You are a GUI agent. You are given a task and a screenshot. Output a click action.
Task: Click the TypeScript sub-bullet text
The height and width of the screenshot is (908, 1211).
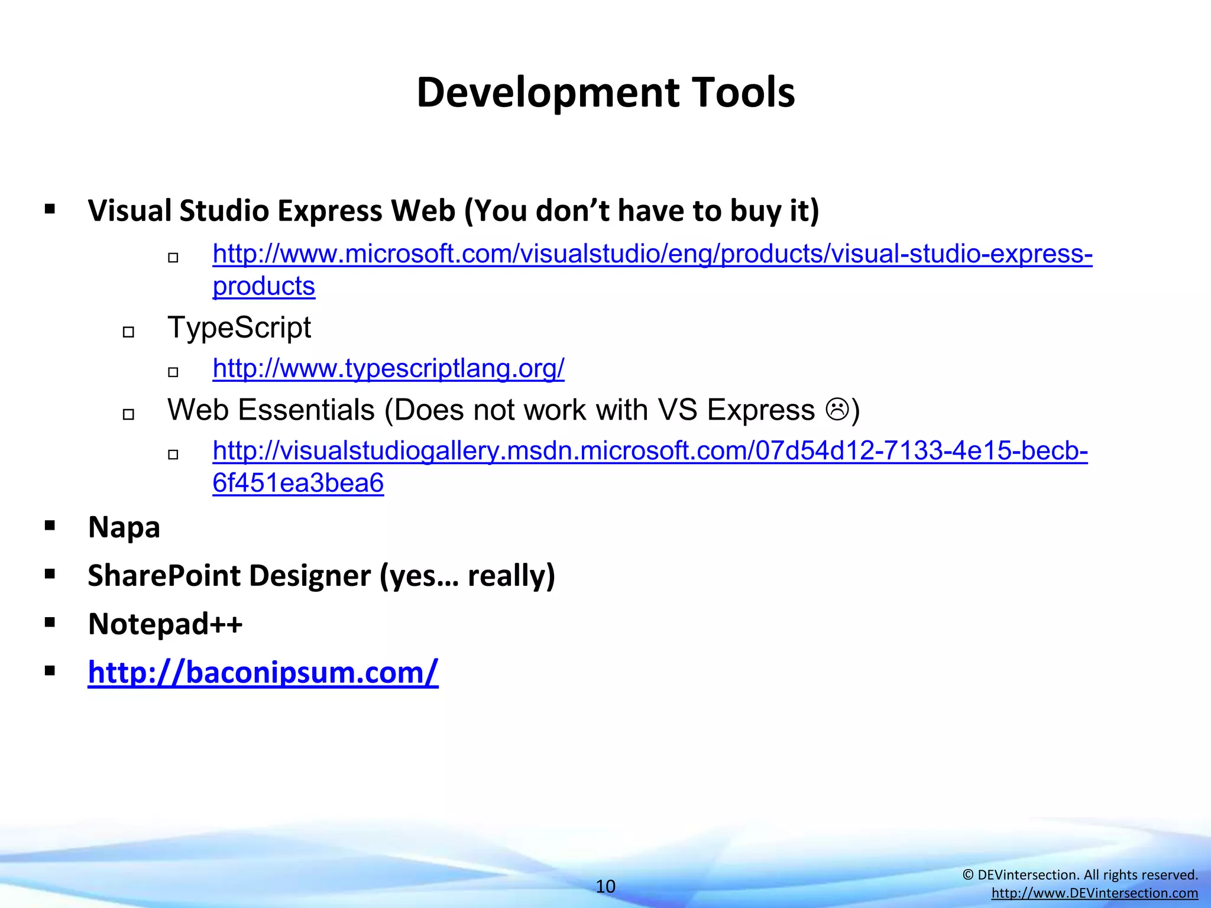[x=239, y=327]
